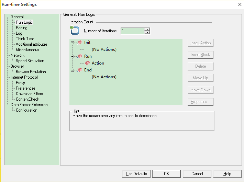The height and width of the screenshot is (182, 244).
Task: Click the End section brick icon
Action: click(80, 70)
